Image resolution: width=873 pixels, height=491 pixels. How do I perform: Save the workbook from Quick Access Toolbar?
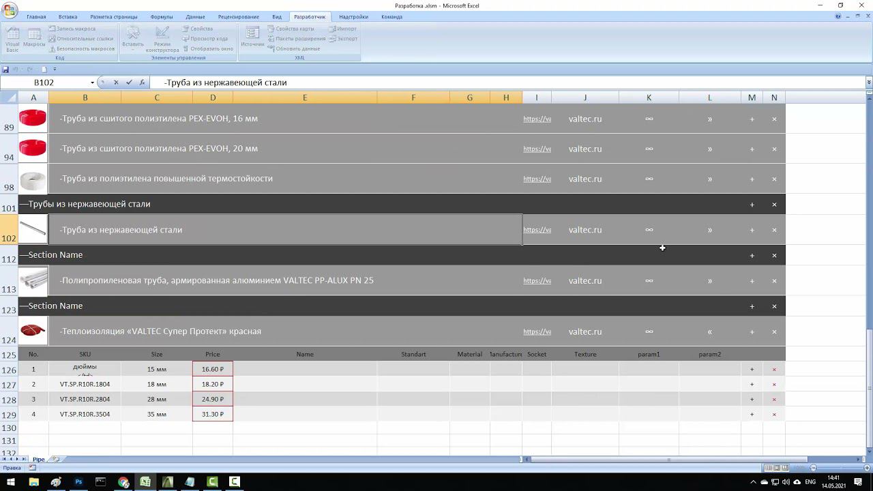(5, 70)
